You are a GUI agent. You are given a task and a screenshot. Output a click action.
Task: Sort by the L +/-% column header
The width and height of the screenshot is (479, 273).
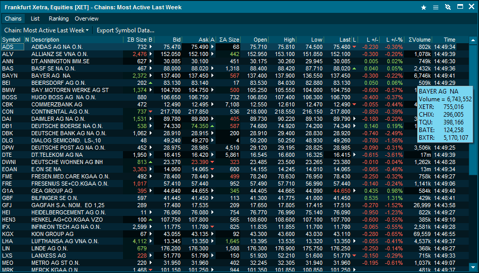tap(392, 40)
